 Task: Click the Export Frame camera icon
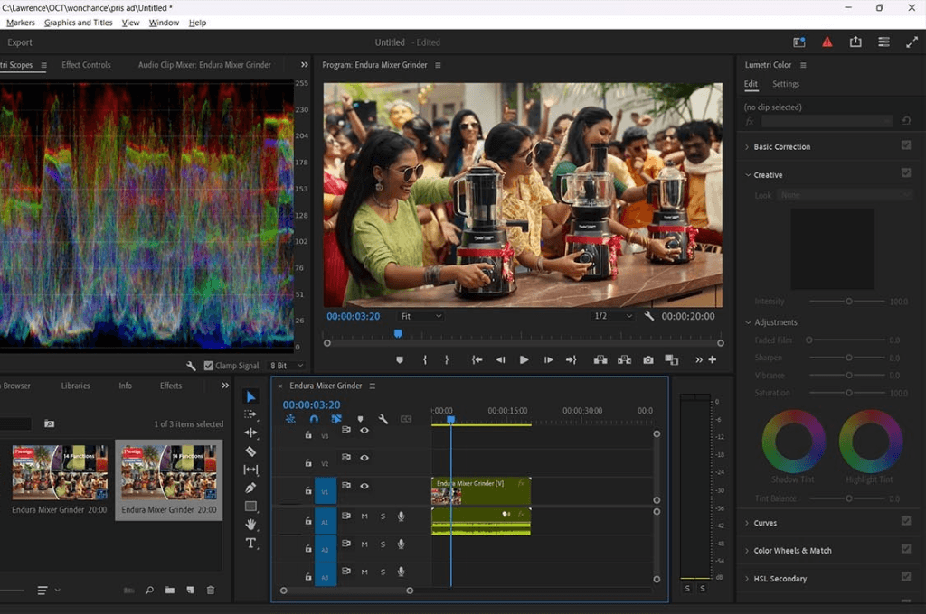coord(648,359)
